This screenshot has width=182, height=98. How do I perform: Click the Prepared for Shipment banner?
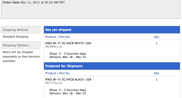pyautogui.click(x=112, y=66)
